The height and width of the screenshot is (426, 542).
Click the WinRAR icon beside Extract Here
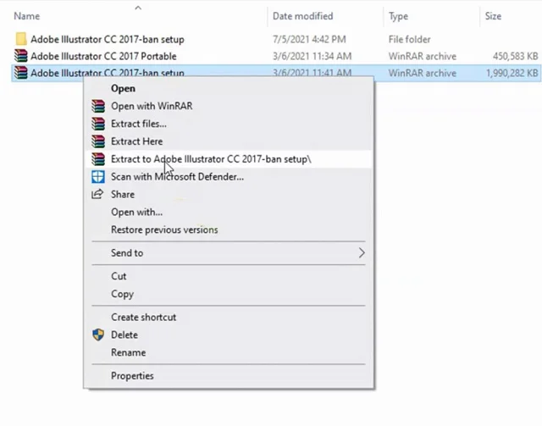click(x=98, y=141)
